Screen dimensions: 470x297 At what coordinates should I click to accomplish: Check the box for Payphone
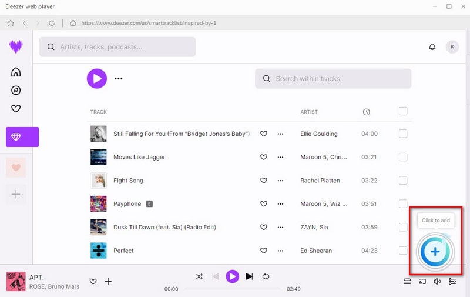[x=403, y=203]
